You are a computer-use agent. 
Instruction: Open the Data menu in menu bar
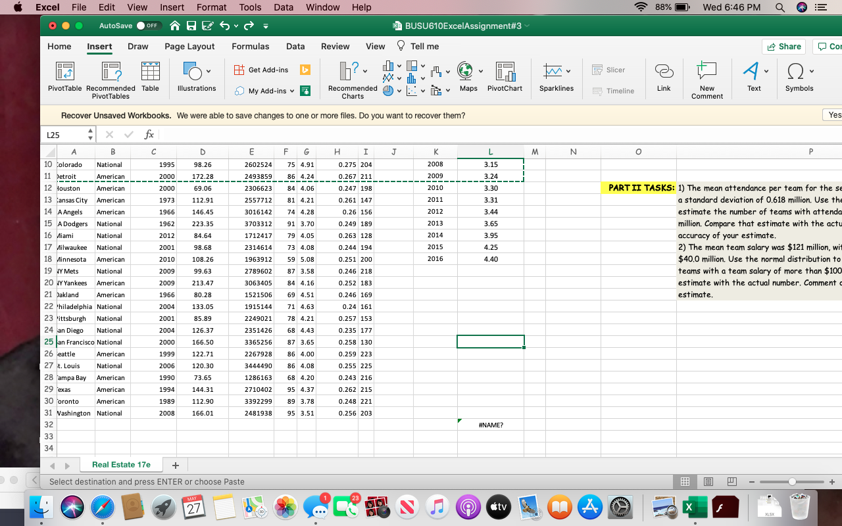pyautogui.click(x=284, y=7)
